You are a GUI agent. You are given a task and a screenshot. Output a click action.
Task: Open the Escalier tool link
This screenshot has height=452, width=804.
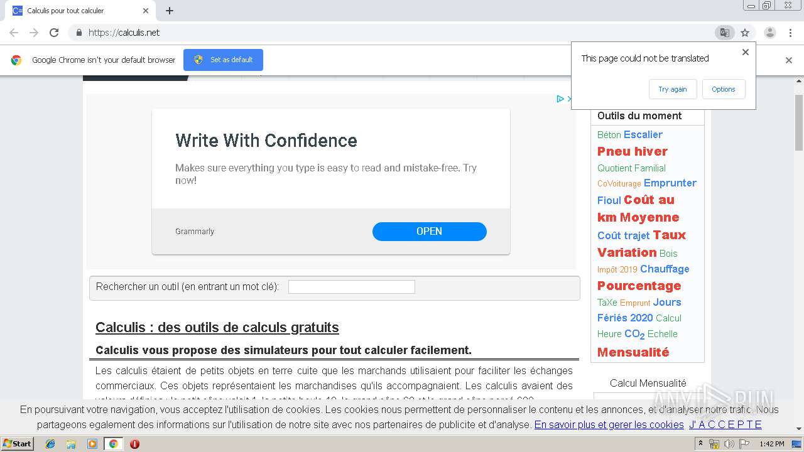(643, 134)
